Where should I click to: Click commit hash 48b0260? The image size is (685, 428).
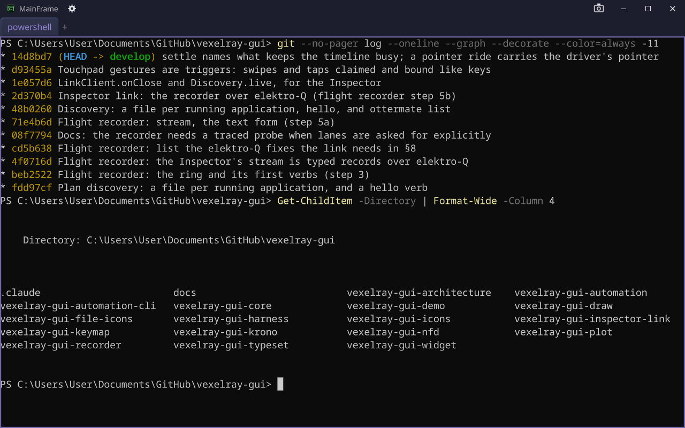[x=32, y=109]
